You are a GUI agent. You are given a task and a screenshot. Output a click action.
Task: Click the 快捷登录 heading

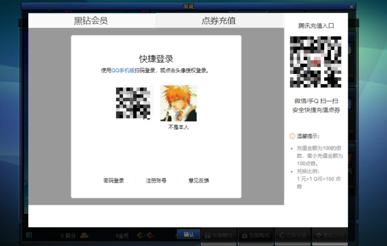(156, 59)
